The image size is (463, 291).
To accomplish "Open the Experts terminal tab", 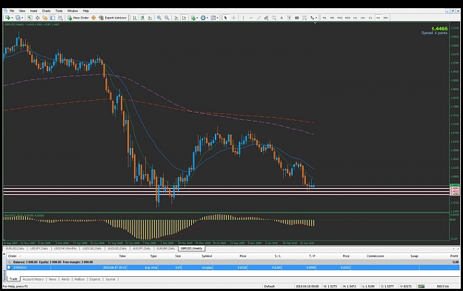I will pos(95,279).
